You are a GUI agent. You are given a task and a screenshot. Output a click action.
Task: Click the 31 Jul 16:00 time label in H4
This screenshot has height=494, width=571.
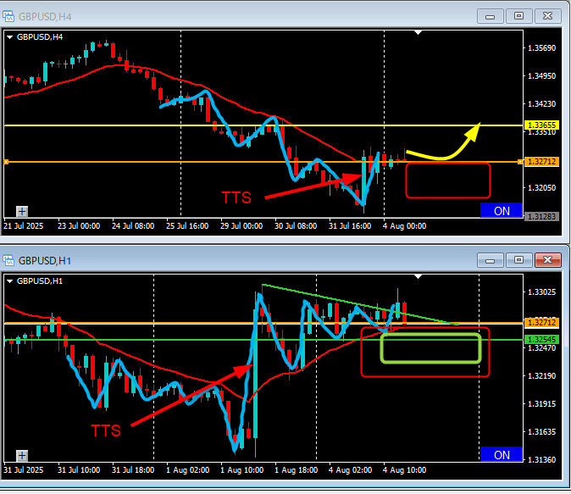point(350,226)
